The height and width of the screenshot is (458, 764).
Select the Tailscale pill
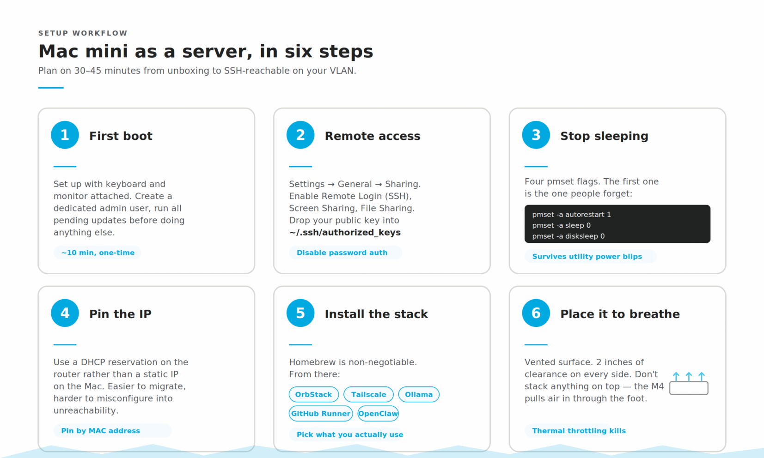pyautogui.click(x=368, y=394)
